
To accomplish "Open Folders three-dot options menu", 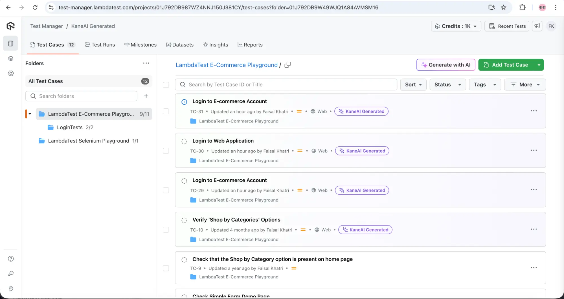I will [x=146, y=63].
